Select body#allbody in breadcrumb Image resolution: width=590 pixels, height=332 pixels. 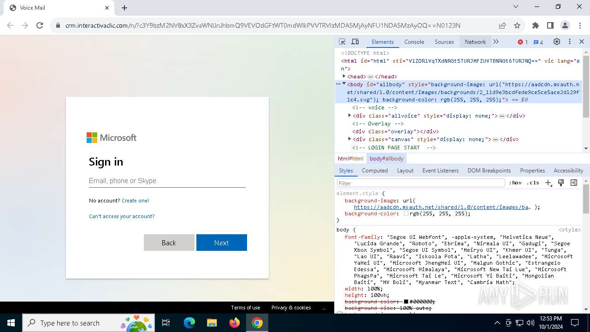(386, 159)
